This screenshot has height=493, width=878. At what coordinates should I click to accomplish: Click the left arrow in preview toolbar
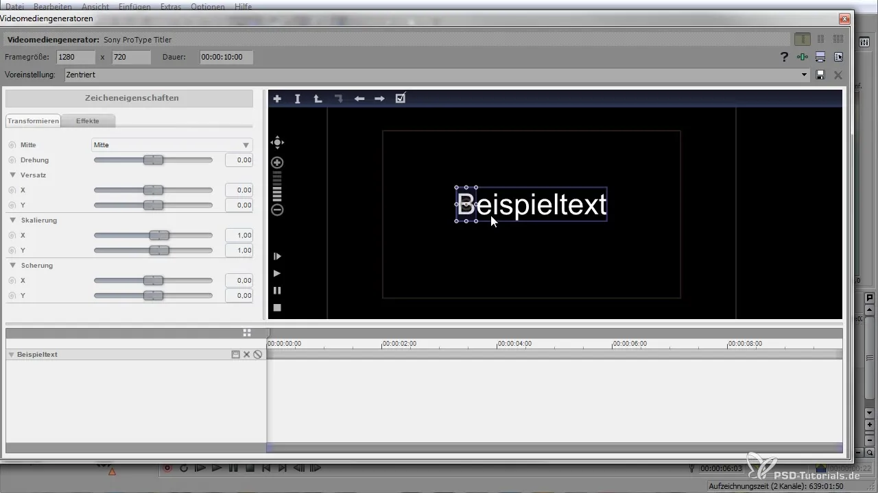tap(359, 99)
